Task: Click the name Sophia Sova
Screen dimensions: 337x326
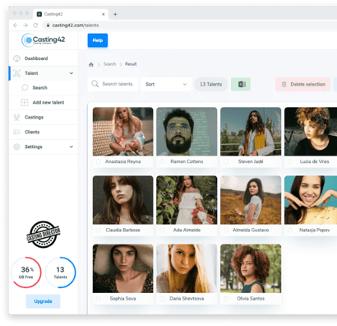Action: (122, 299)
